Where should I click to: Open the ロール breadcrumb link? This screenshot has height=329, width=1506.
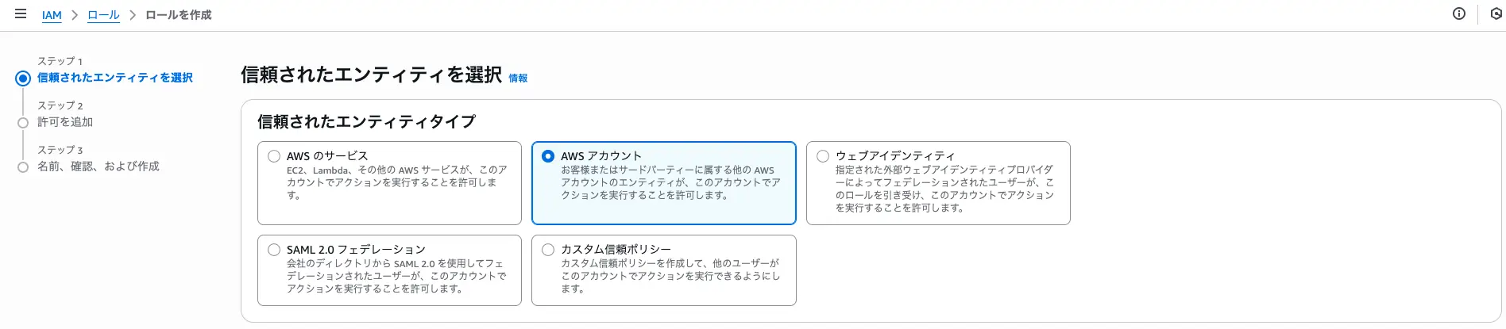coord(103,15)
